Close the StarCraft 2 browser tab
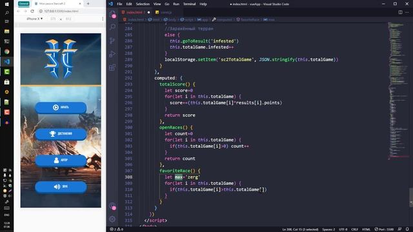 point(80,4)
